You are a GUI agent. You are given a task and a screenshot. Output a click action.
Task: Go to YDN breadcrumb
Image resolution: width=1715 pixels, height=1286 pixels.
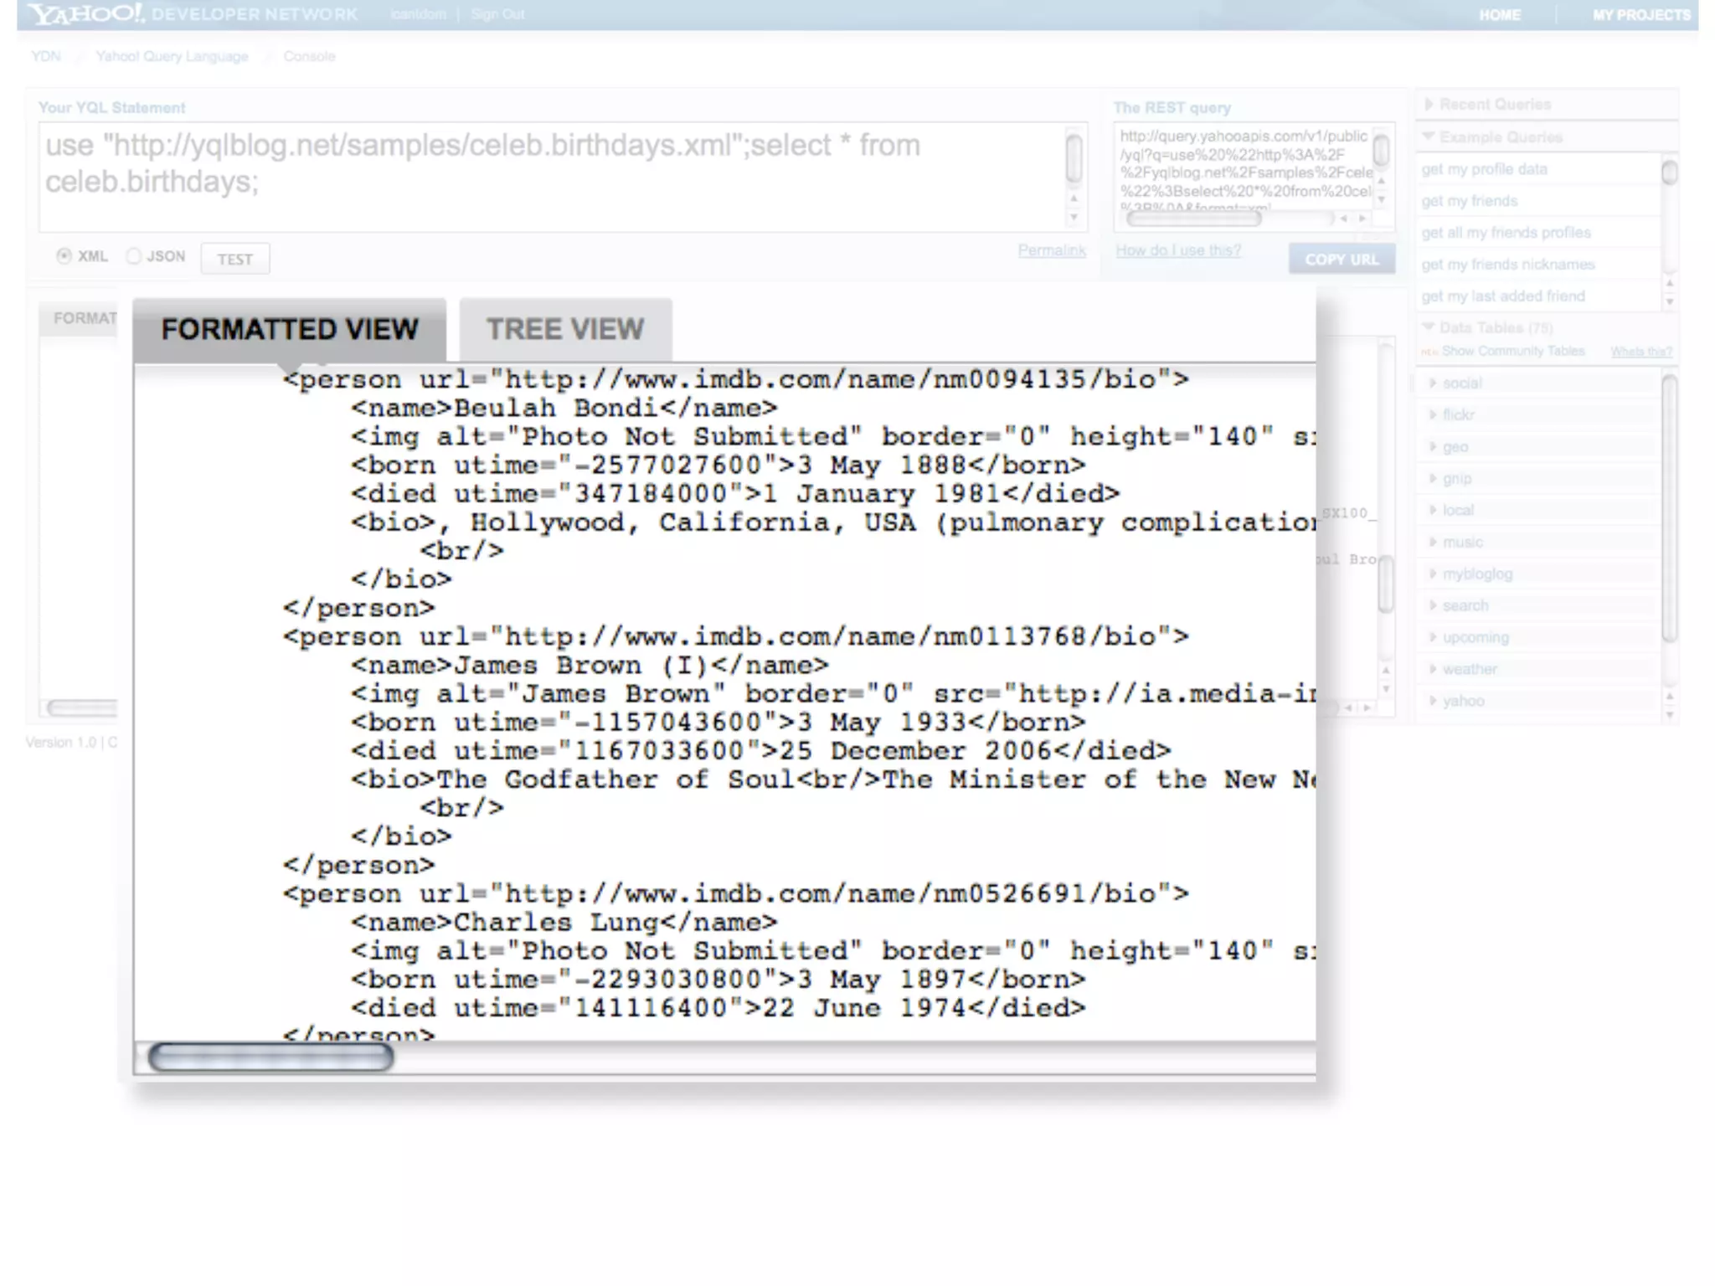(x=46, y=56)
